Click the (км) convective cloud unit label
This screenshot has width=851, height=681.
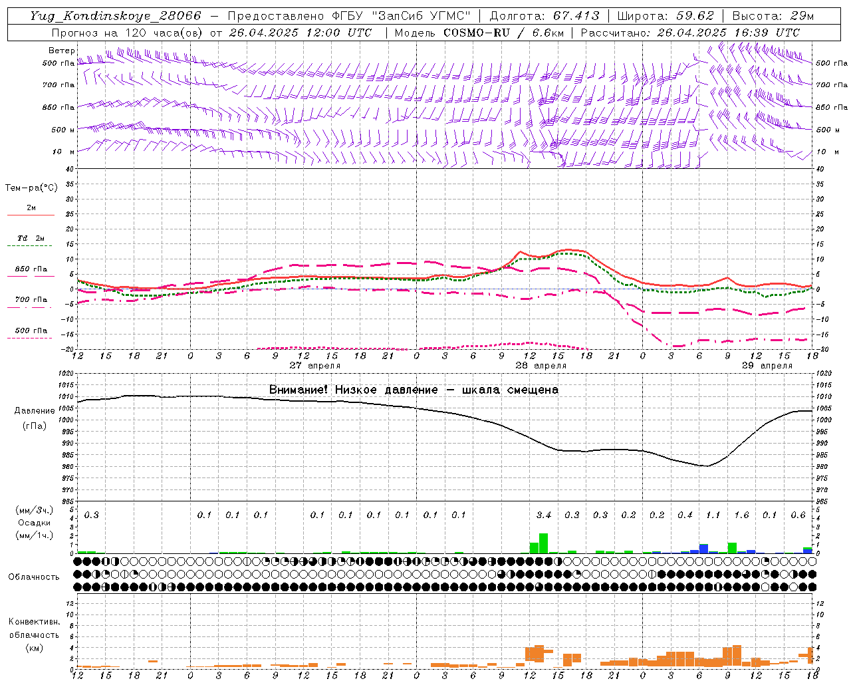[x=34, y=648]
